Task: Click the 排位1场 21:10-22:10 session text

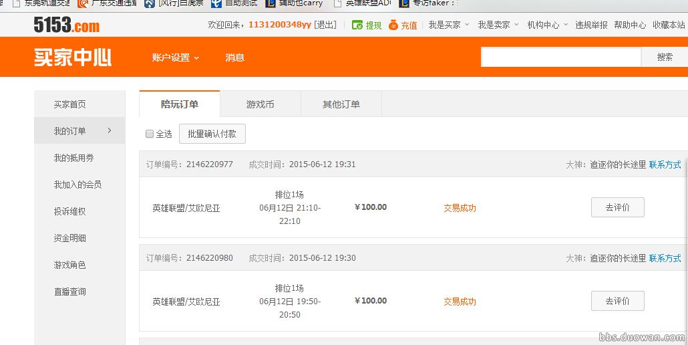Action: point(290,208)
